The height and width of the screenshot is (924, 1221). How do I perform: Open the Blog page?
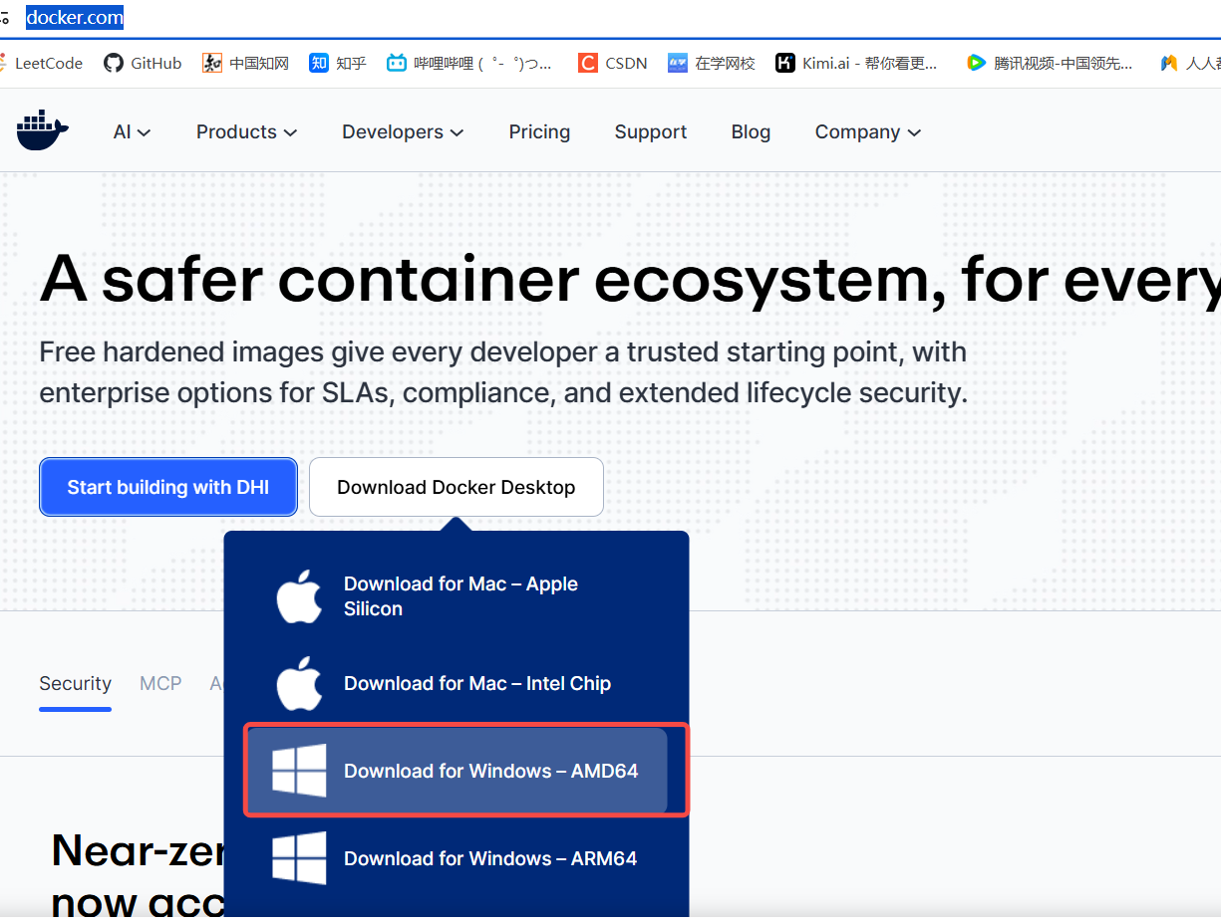(751, 131)
